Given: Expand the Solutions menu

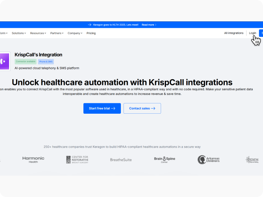Looking at the screenshot, I should point(19,33).
